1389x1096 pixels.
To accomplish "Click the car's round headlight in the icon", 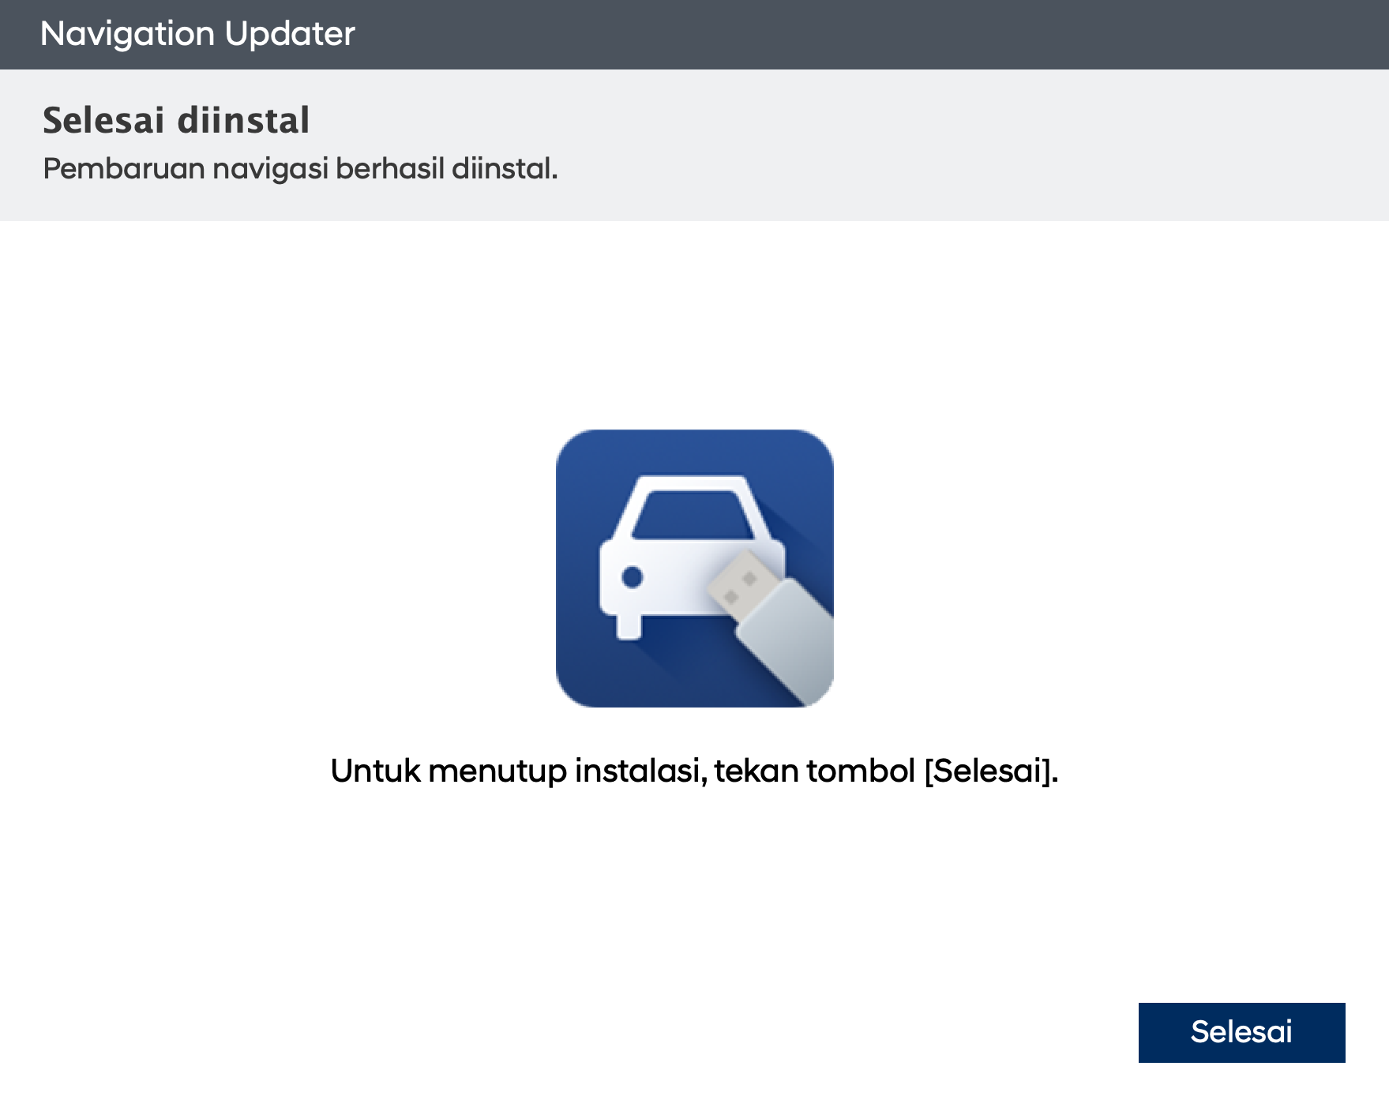I will click(632, 577).
